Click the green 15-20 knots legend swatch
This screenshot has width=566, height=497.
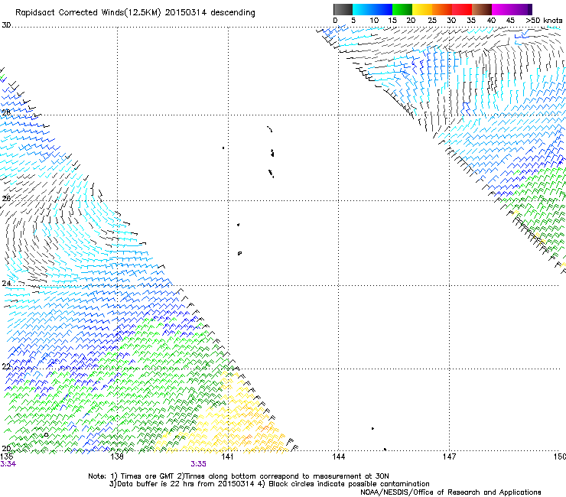(x=402, y=9)
